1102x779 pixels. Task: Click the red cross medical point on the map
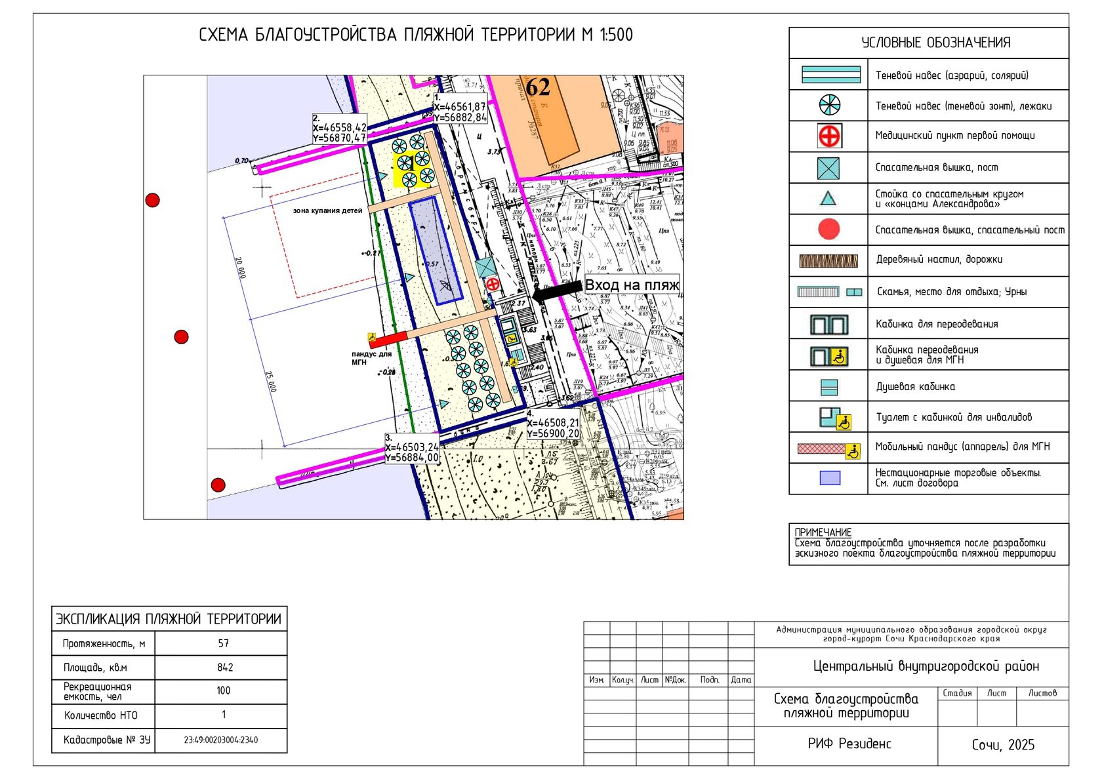(493, 284)
